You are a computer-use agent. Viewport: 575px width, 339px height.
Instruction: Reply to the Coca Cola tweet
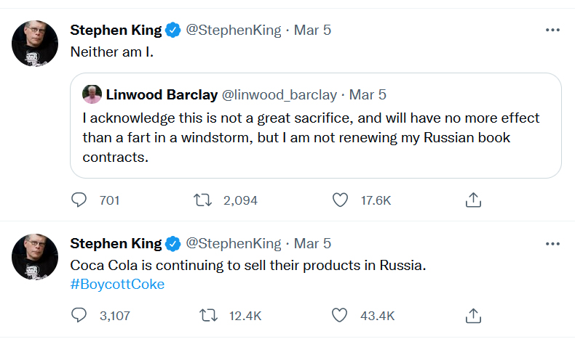[x=79, y=315]
